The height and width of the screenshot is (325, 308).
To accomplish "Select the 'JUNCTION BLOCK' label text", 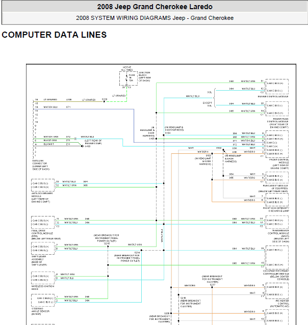I will click(x=144, y=74).
